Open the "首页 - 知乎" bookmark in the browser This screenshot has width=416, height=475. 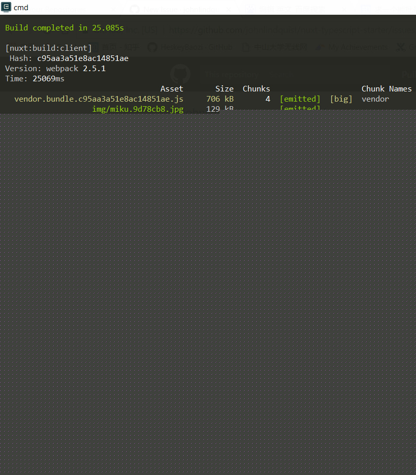(116, 47)
